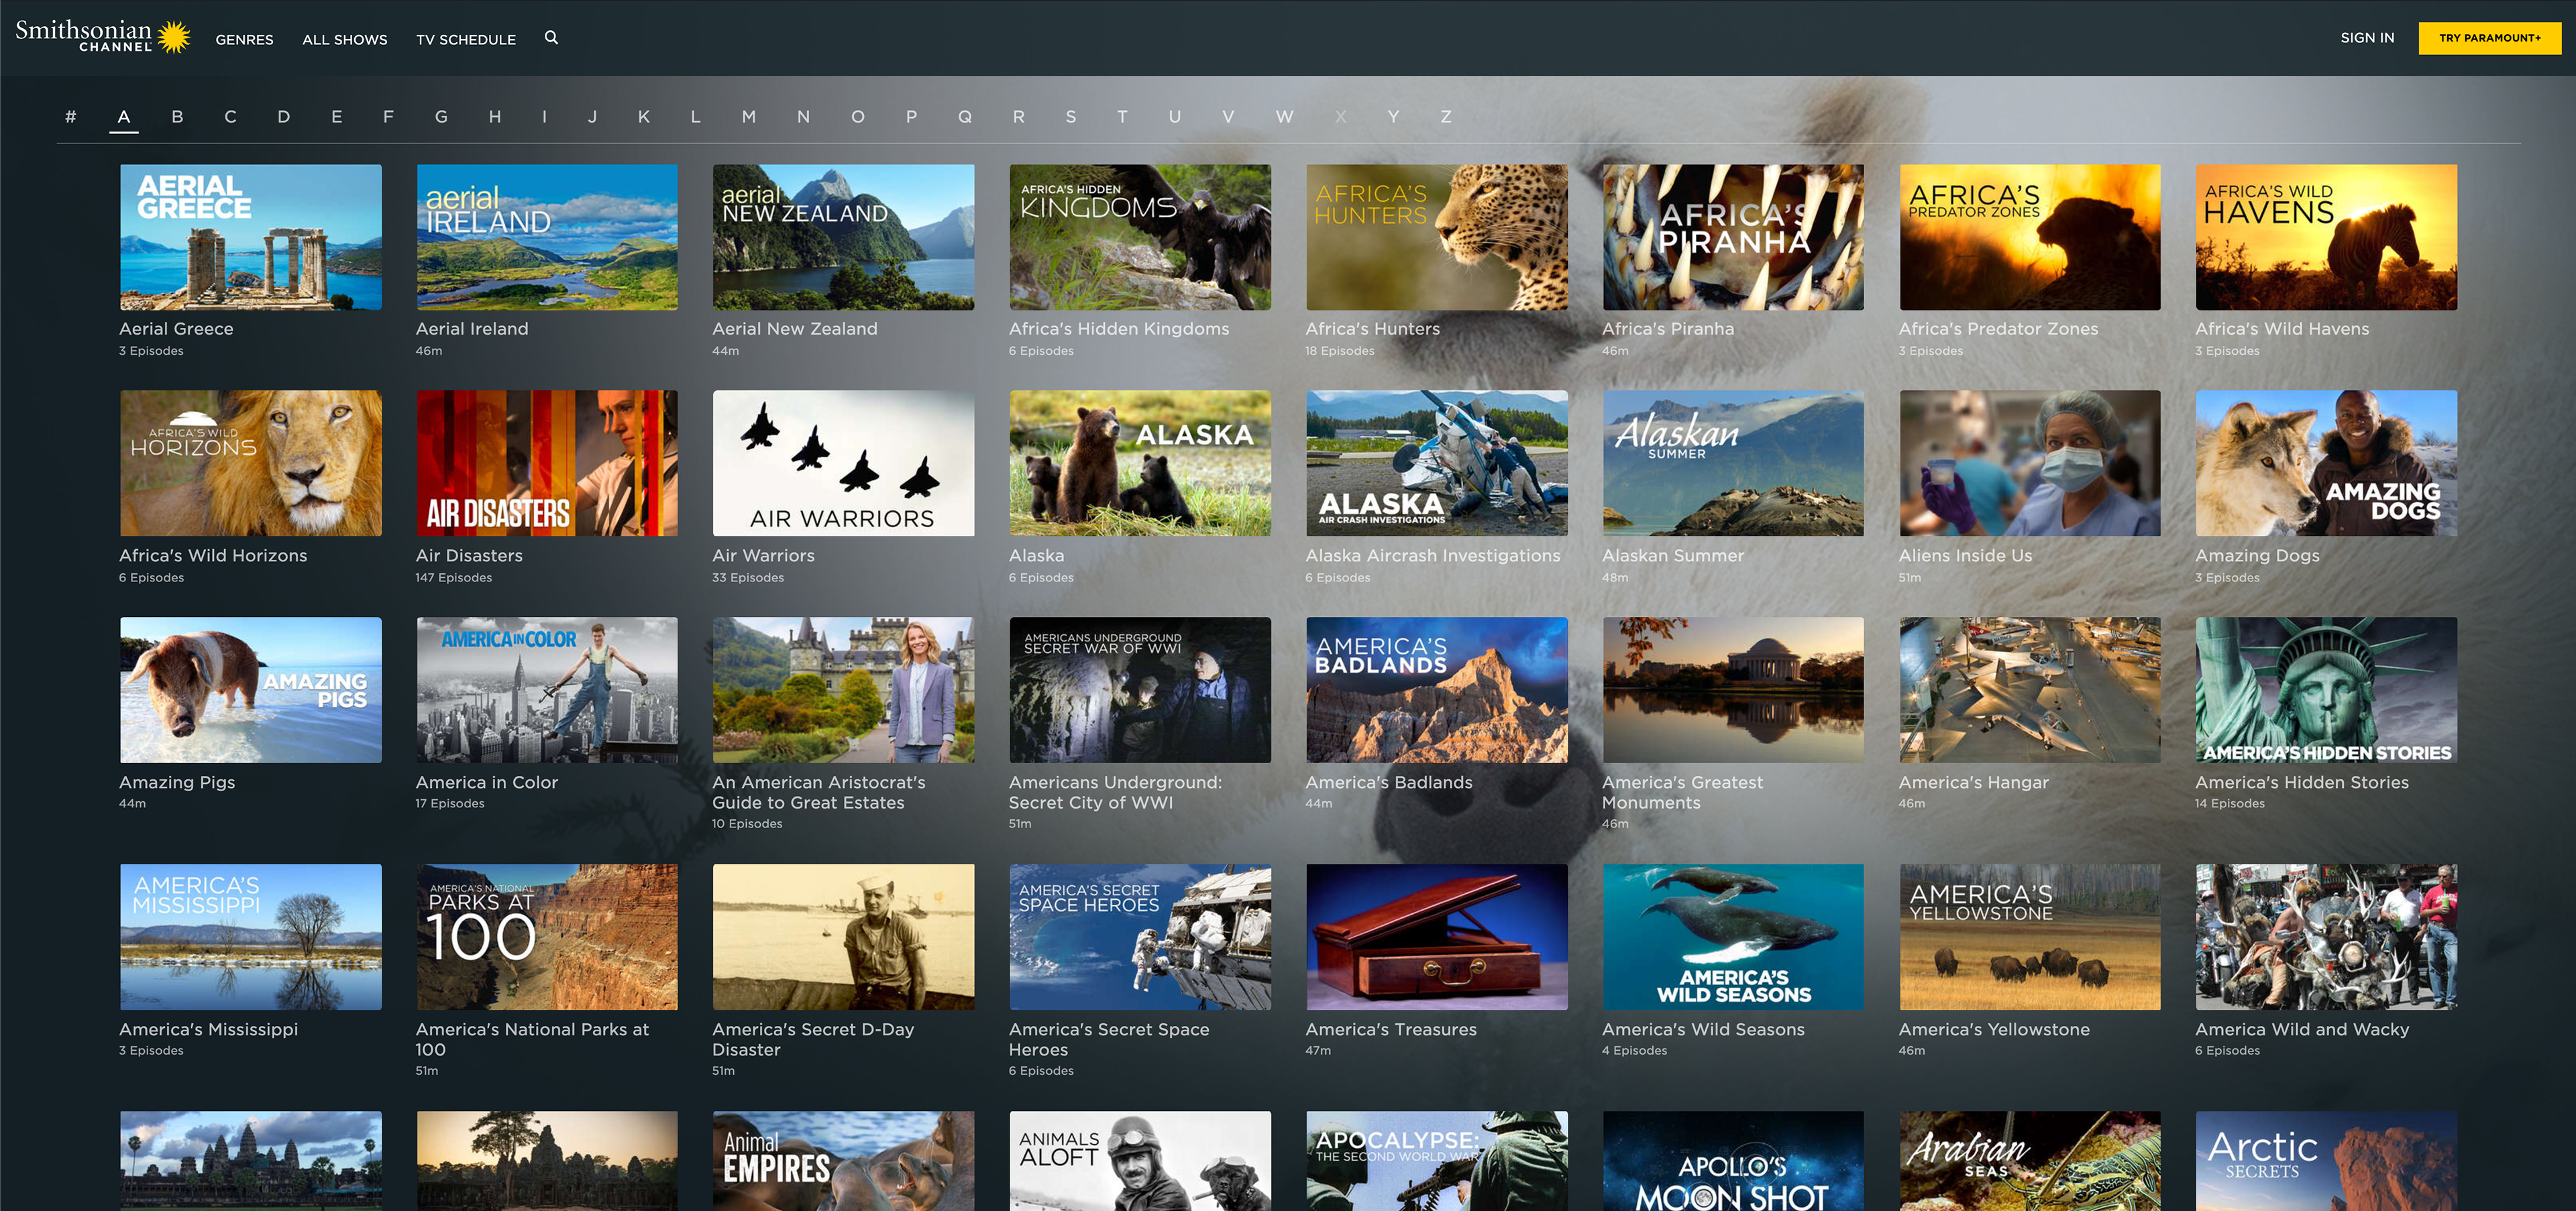Open American Aristocrat's Guide thumbnail
The height and width of the screenshot is (1211, 2576).
[x=843, y=689]
